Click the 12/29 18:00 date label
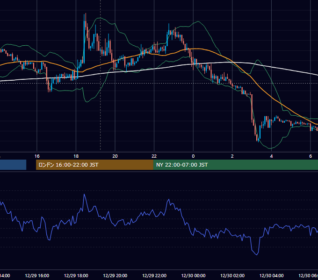 coord(76,275)
